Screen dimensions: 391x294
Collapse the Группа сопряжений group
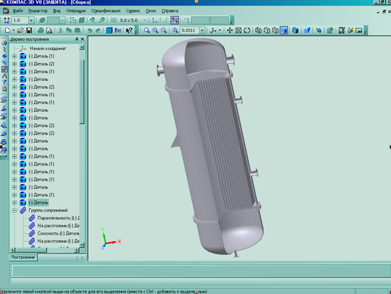tap(15, 211)
